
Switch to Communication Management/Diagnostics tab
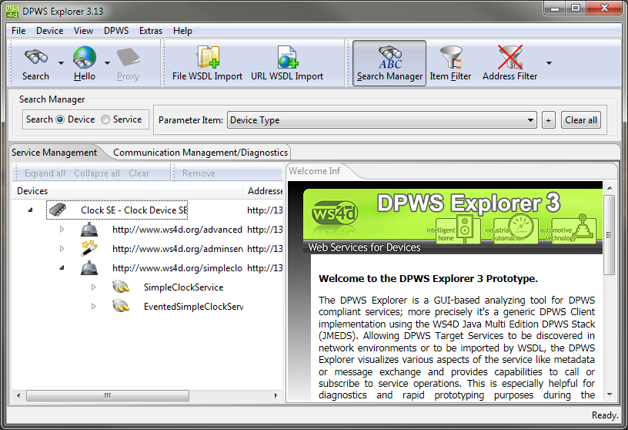tap(200, 153)
